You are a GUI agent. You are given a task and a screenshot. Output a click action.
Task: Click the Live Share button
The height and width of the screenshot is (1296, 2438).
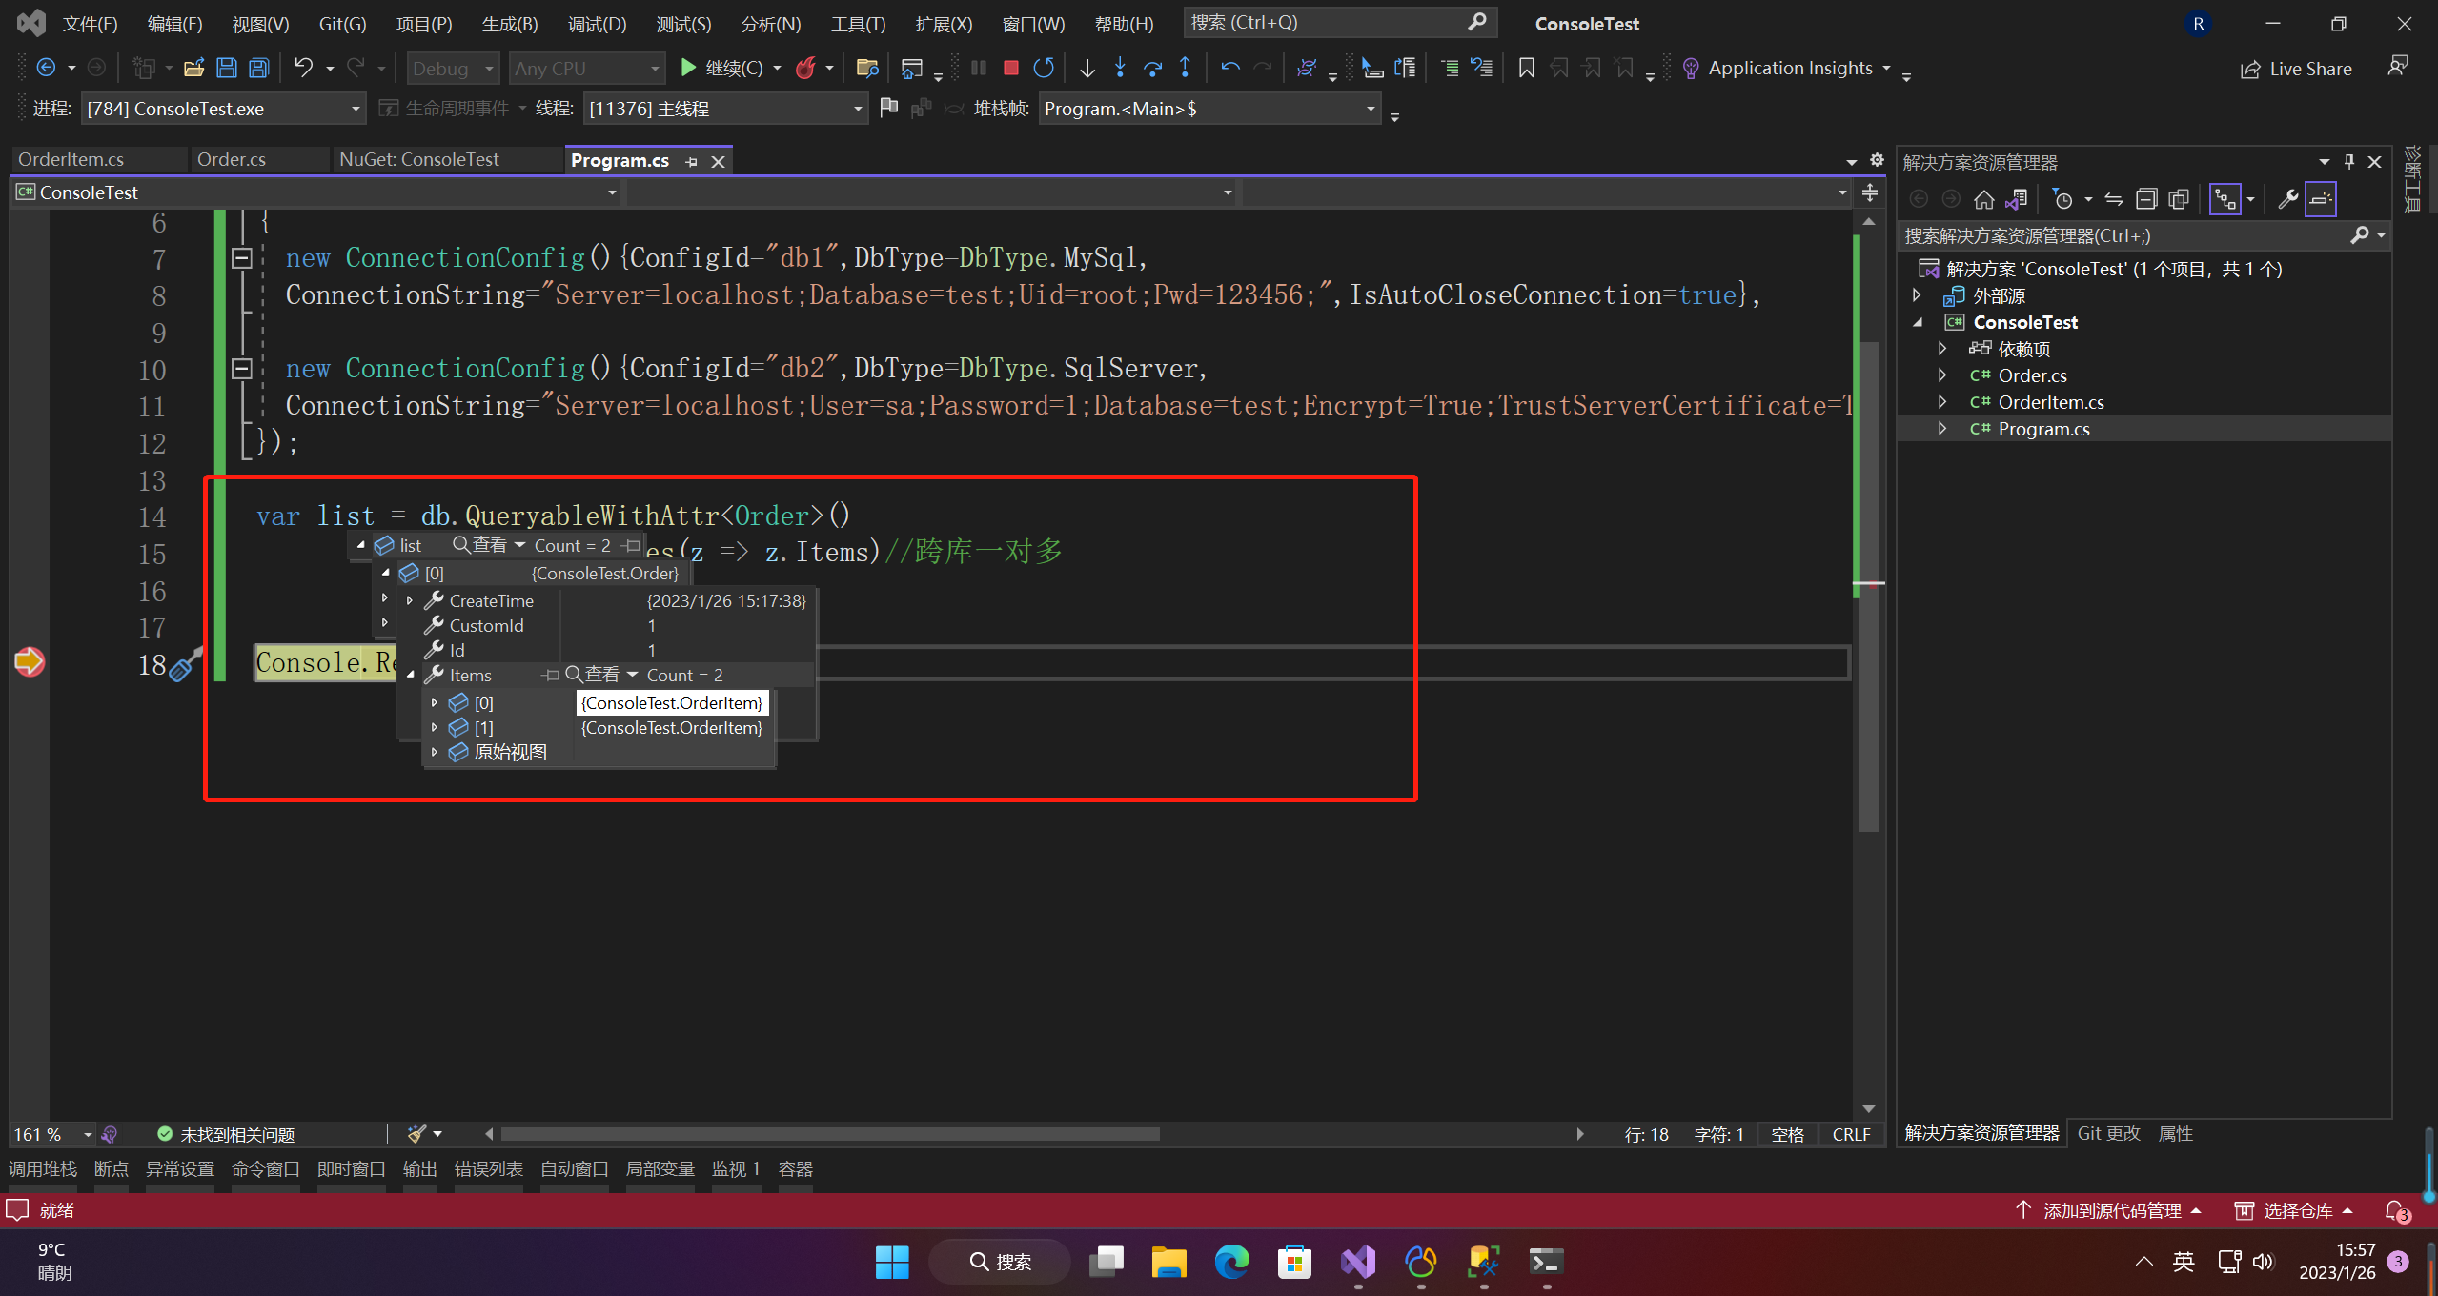[x=2296, y=69]
